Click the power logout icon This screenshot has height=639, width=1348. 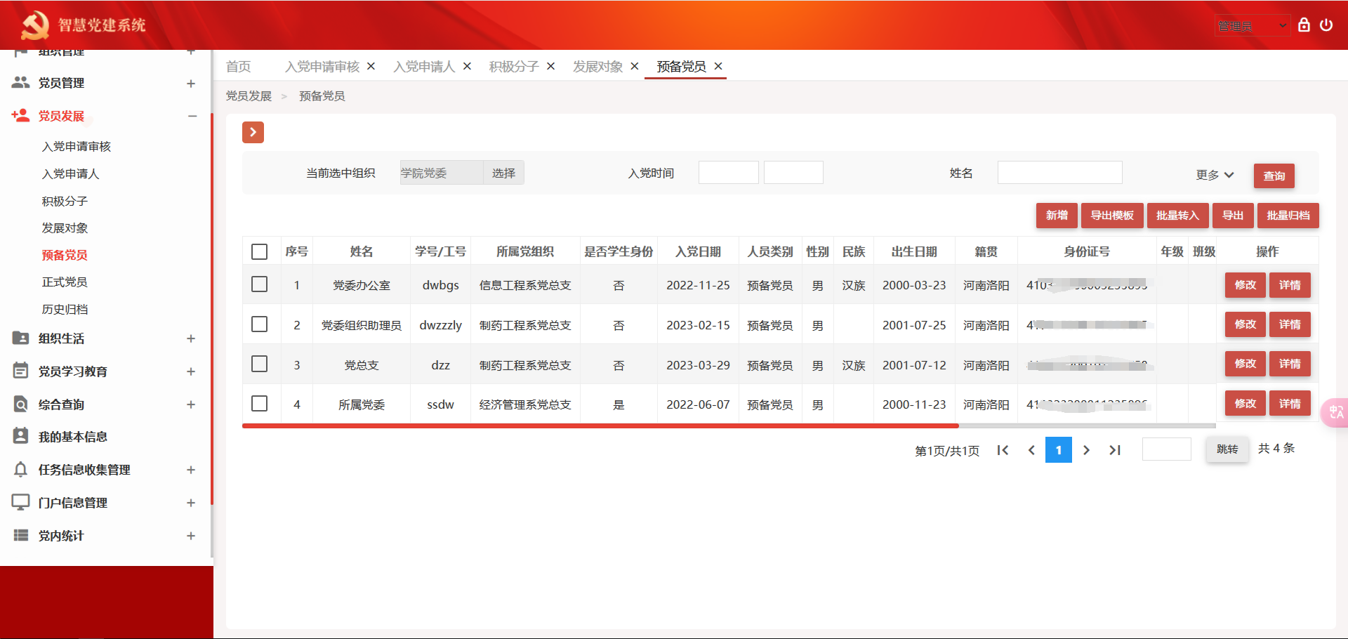click(1326, 25)
